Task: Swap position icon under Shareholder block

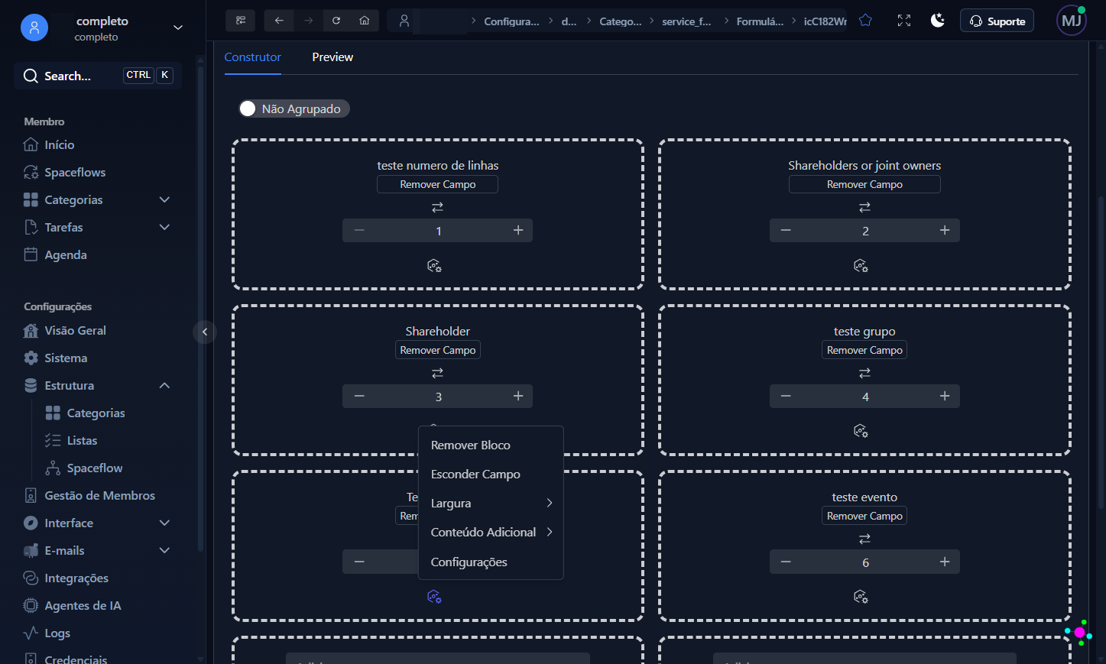Action: pyautogui.click(x=437, y=373)
